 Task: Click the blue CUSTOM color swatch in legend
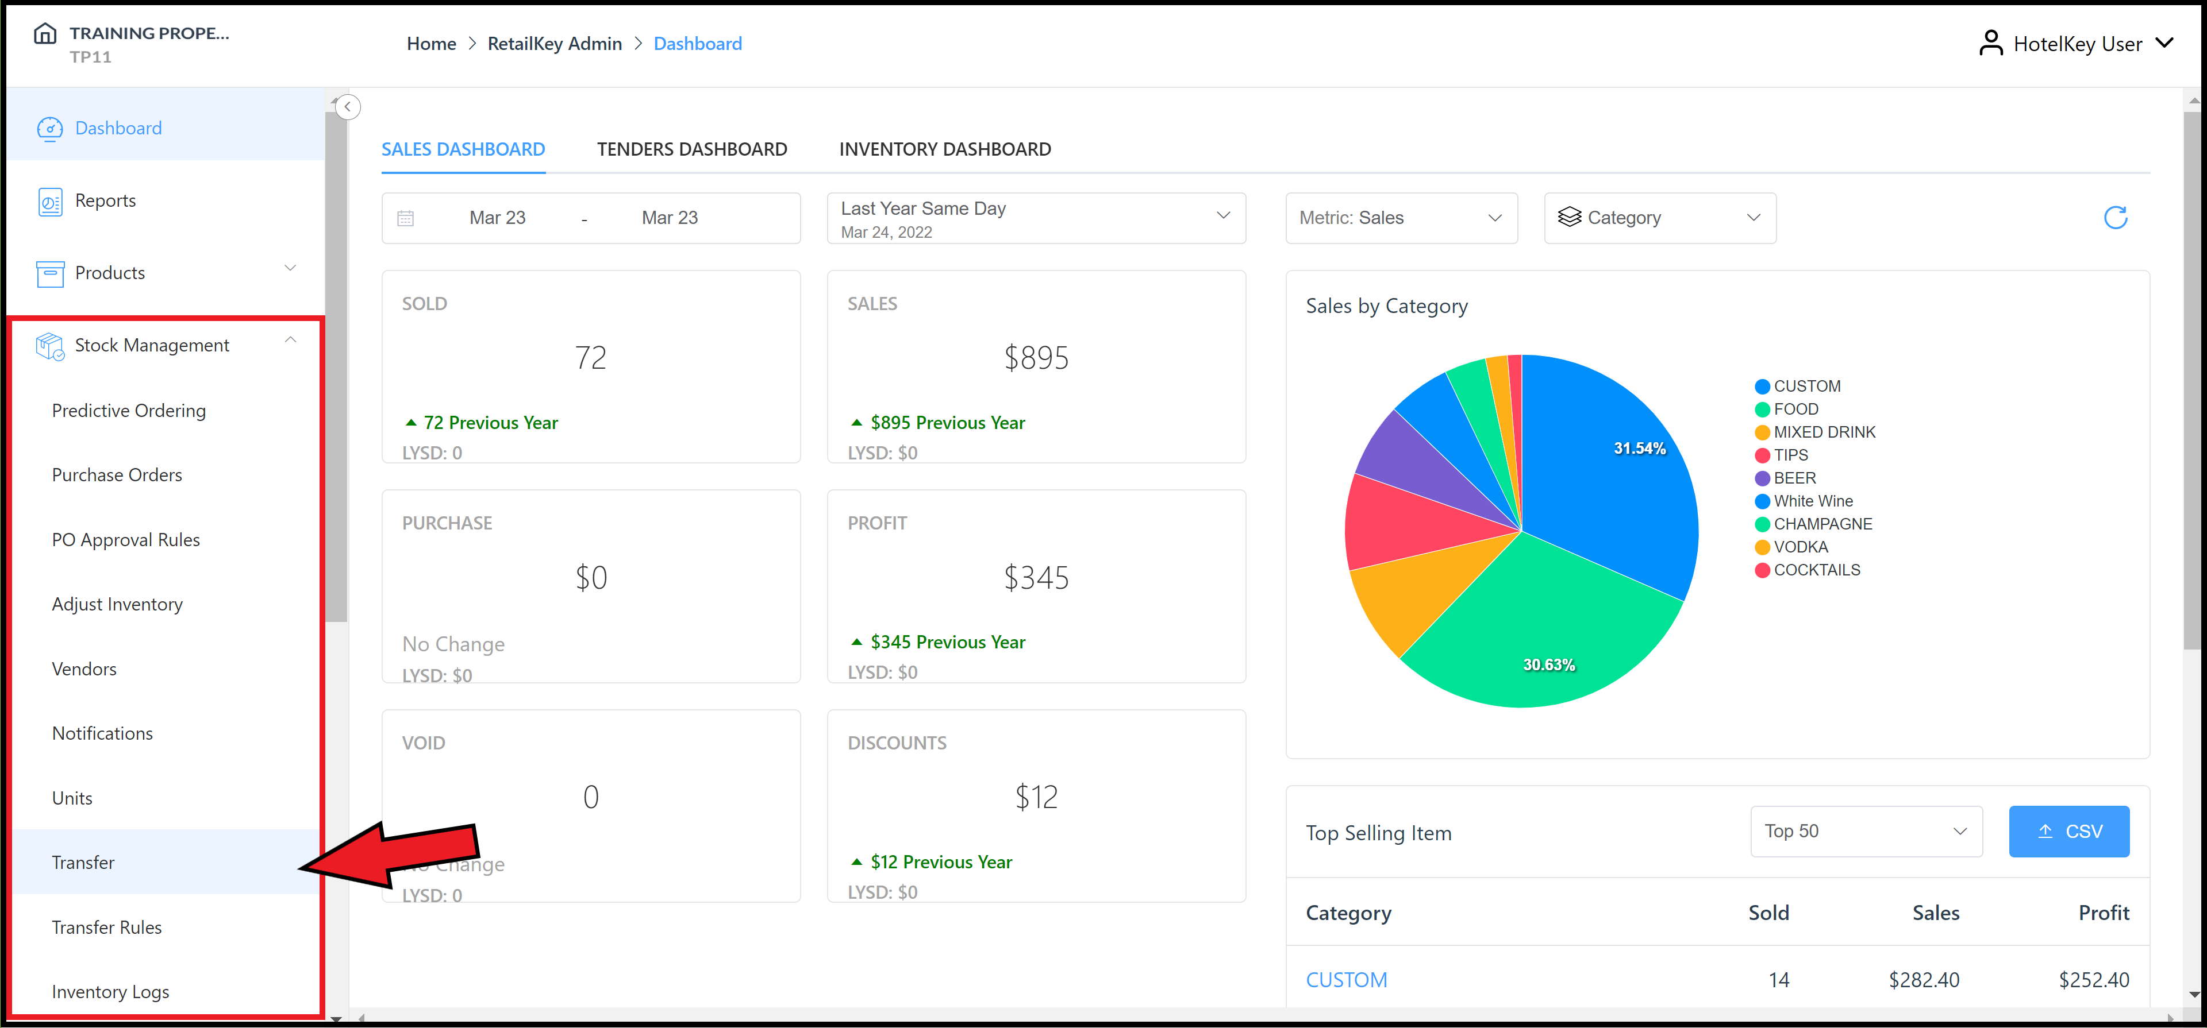tap(1762, 385)
